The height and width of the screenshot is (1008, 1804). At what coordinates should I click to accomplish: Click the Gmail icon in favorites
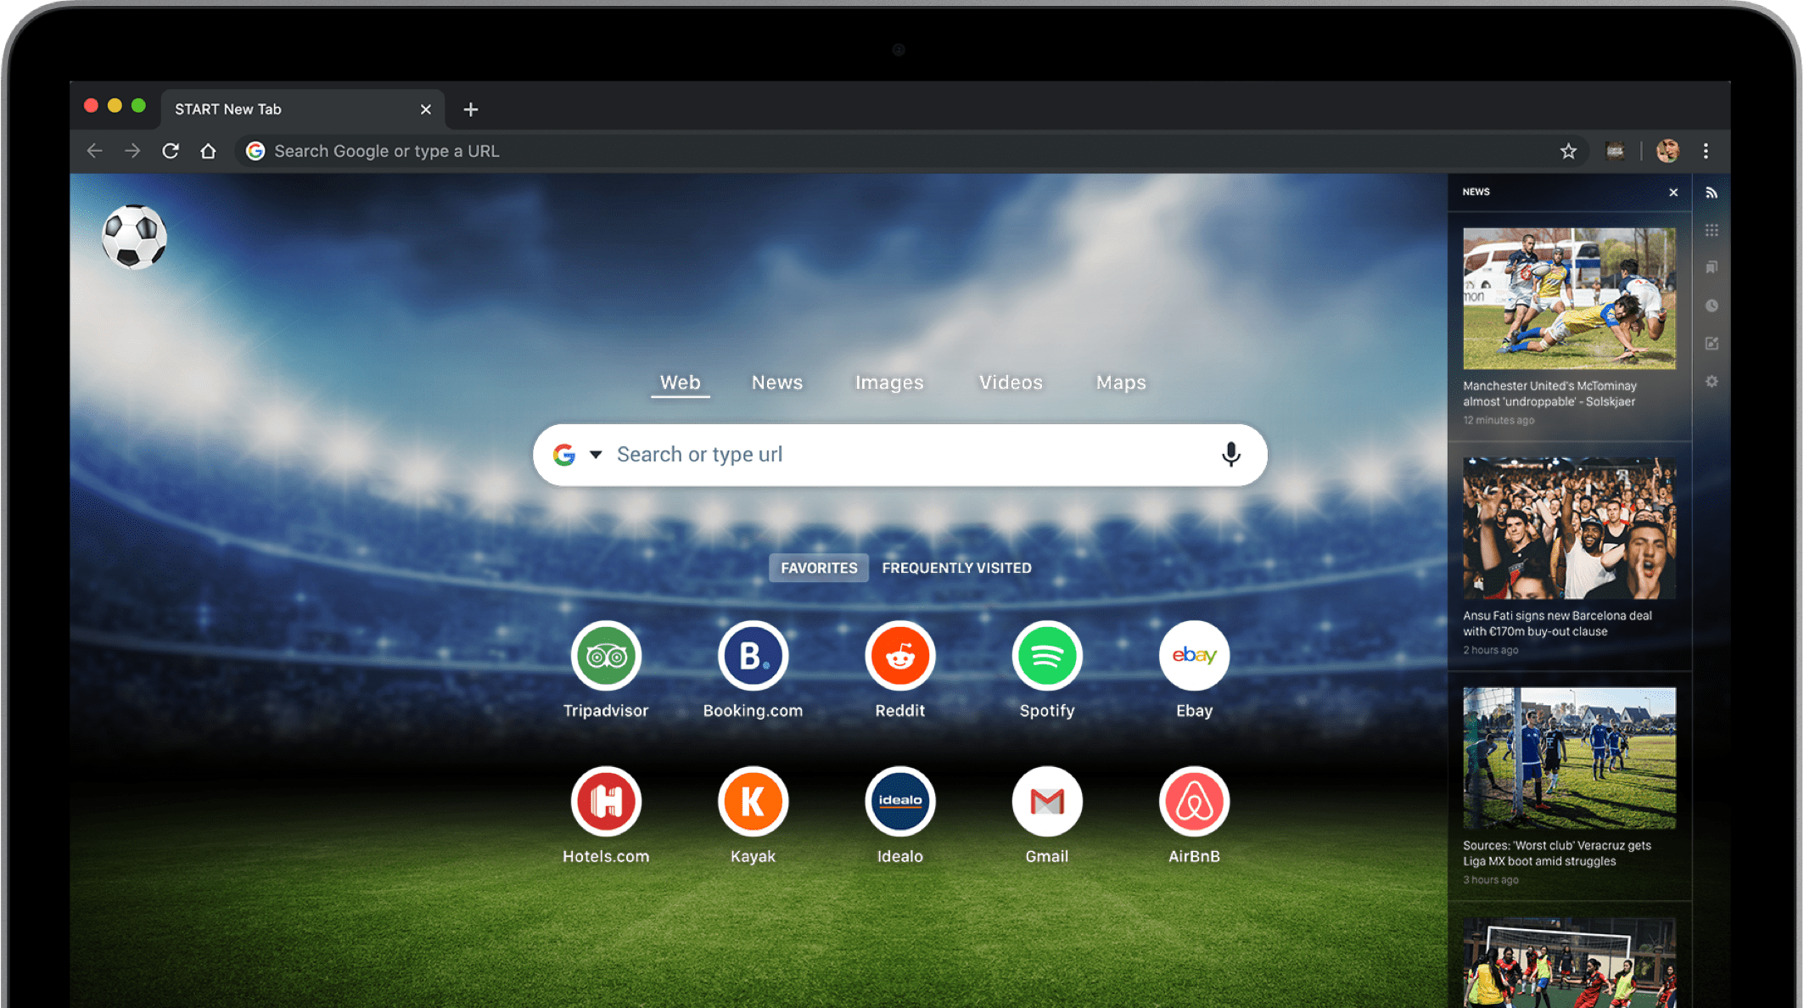pos(1045,803)
